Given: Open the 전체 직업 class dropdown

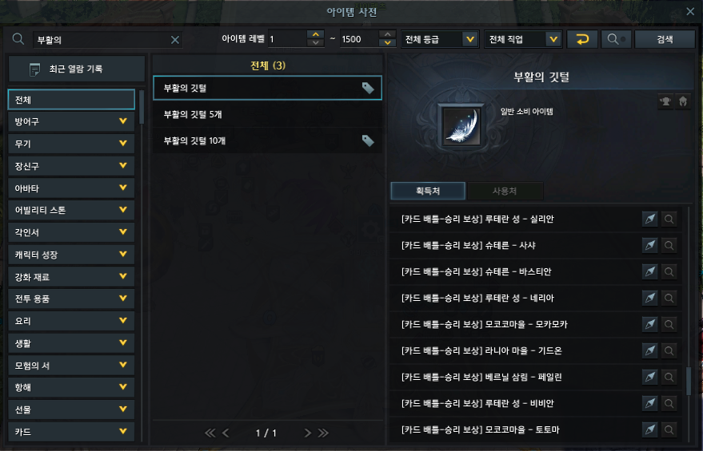Looking at the screenshot, I should [x=523, y=39].
